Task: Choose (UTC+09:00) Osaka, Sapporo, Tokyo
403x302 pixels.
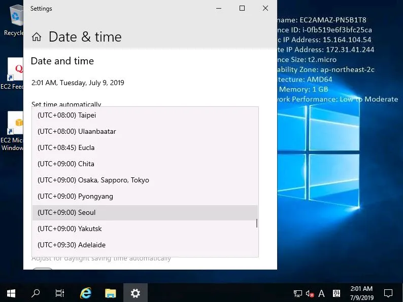Action: pos(145,180)
